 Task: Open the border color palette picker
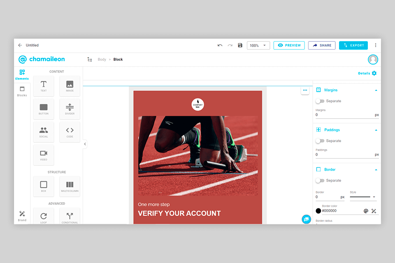point(366,211)
